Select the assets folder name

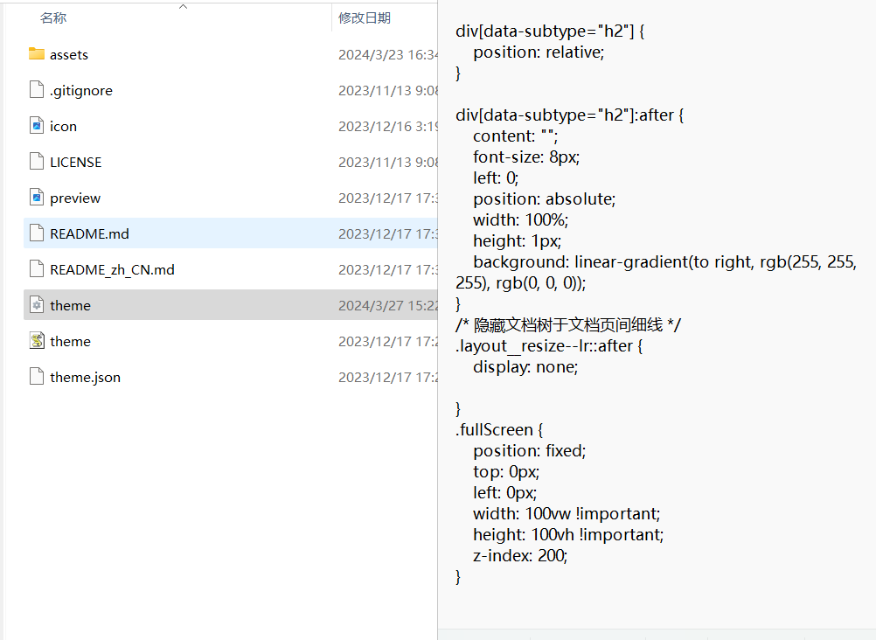69,55
